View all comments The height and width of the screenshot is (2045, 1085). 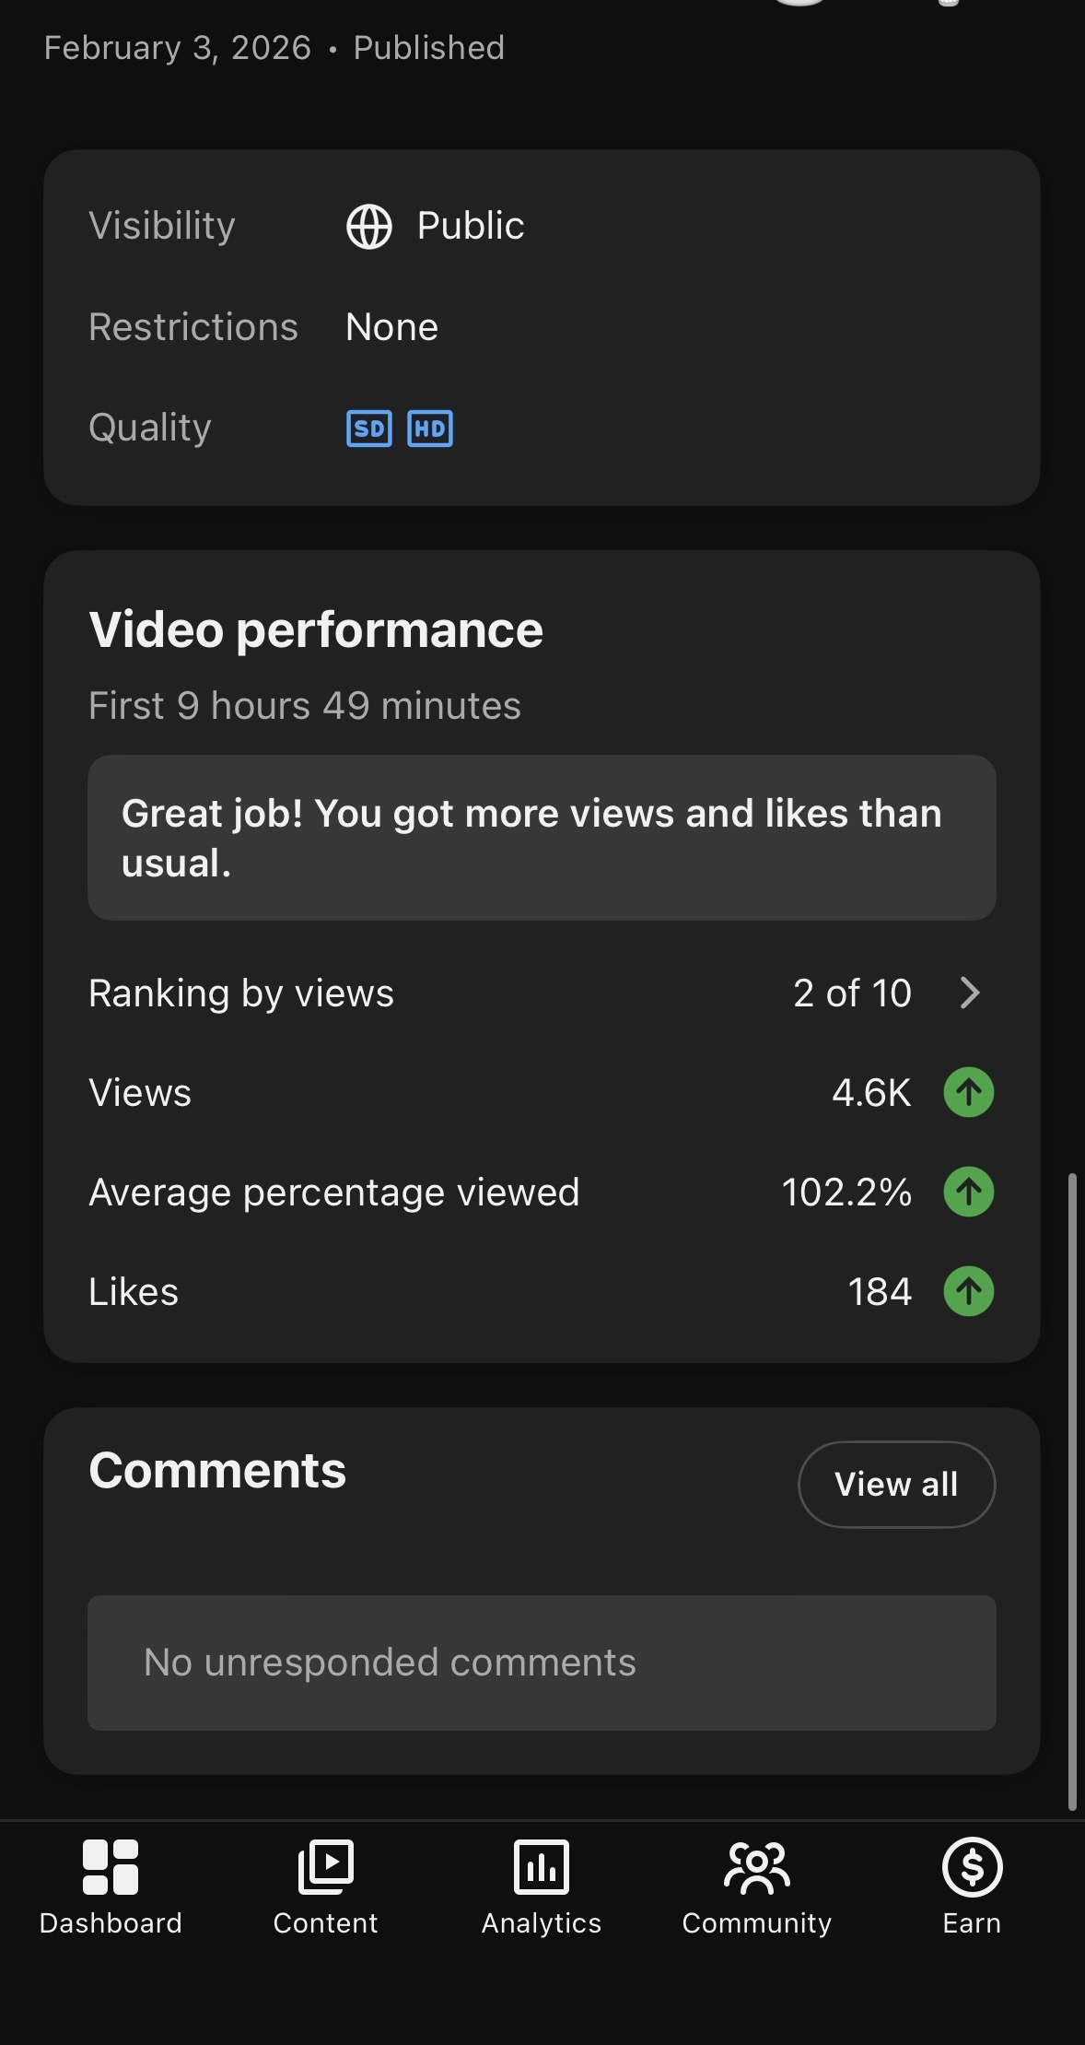coord(896,1484)
